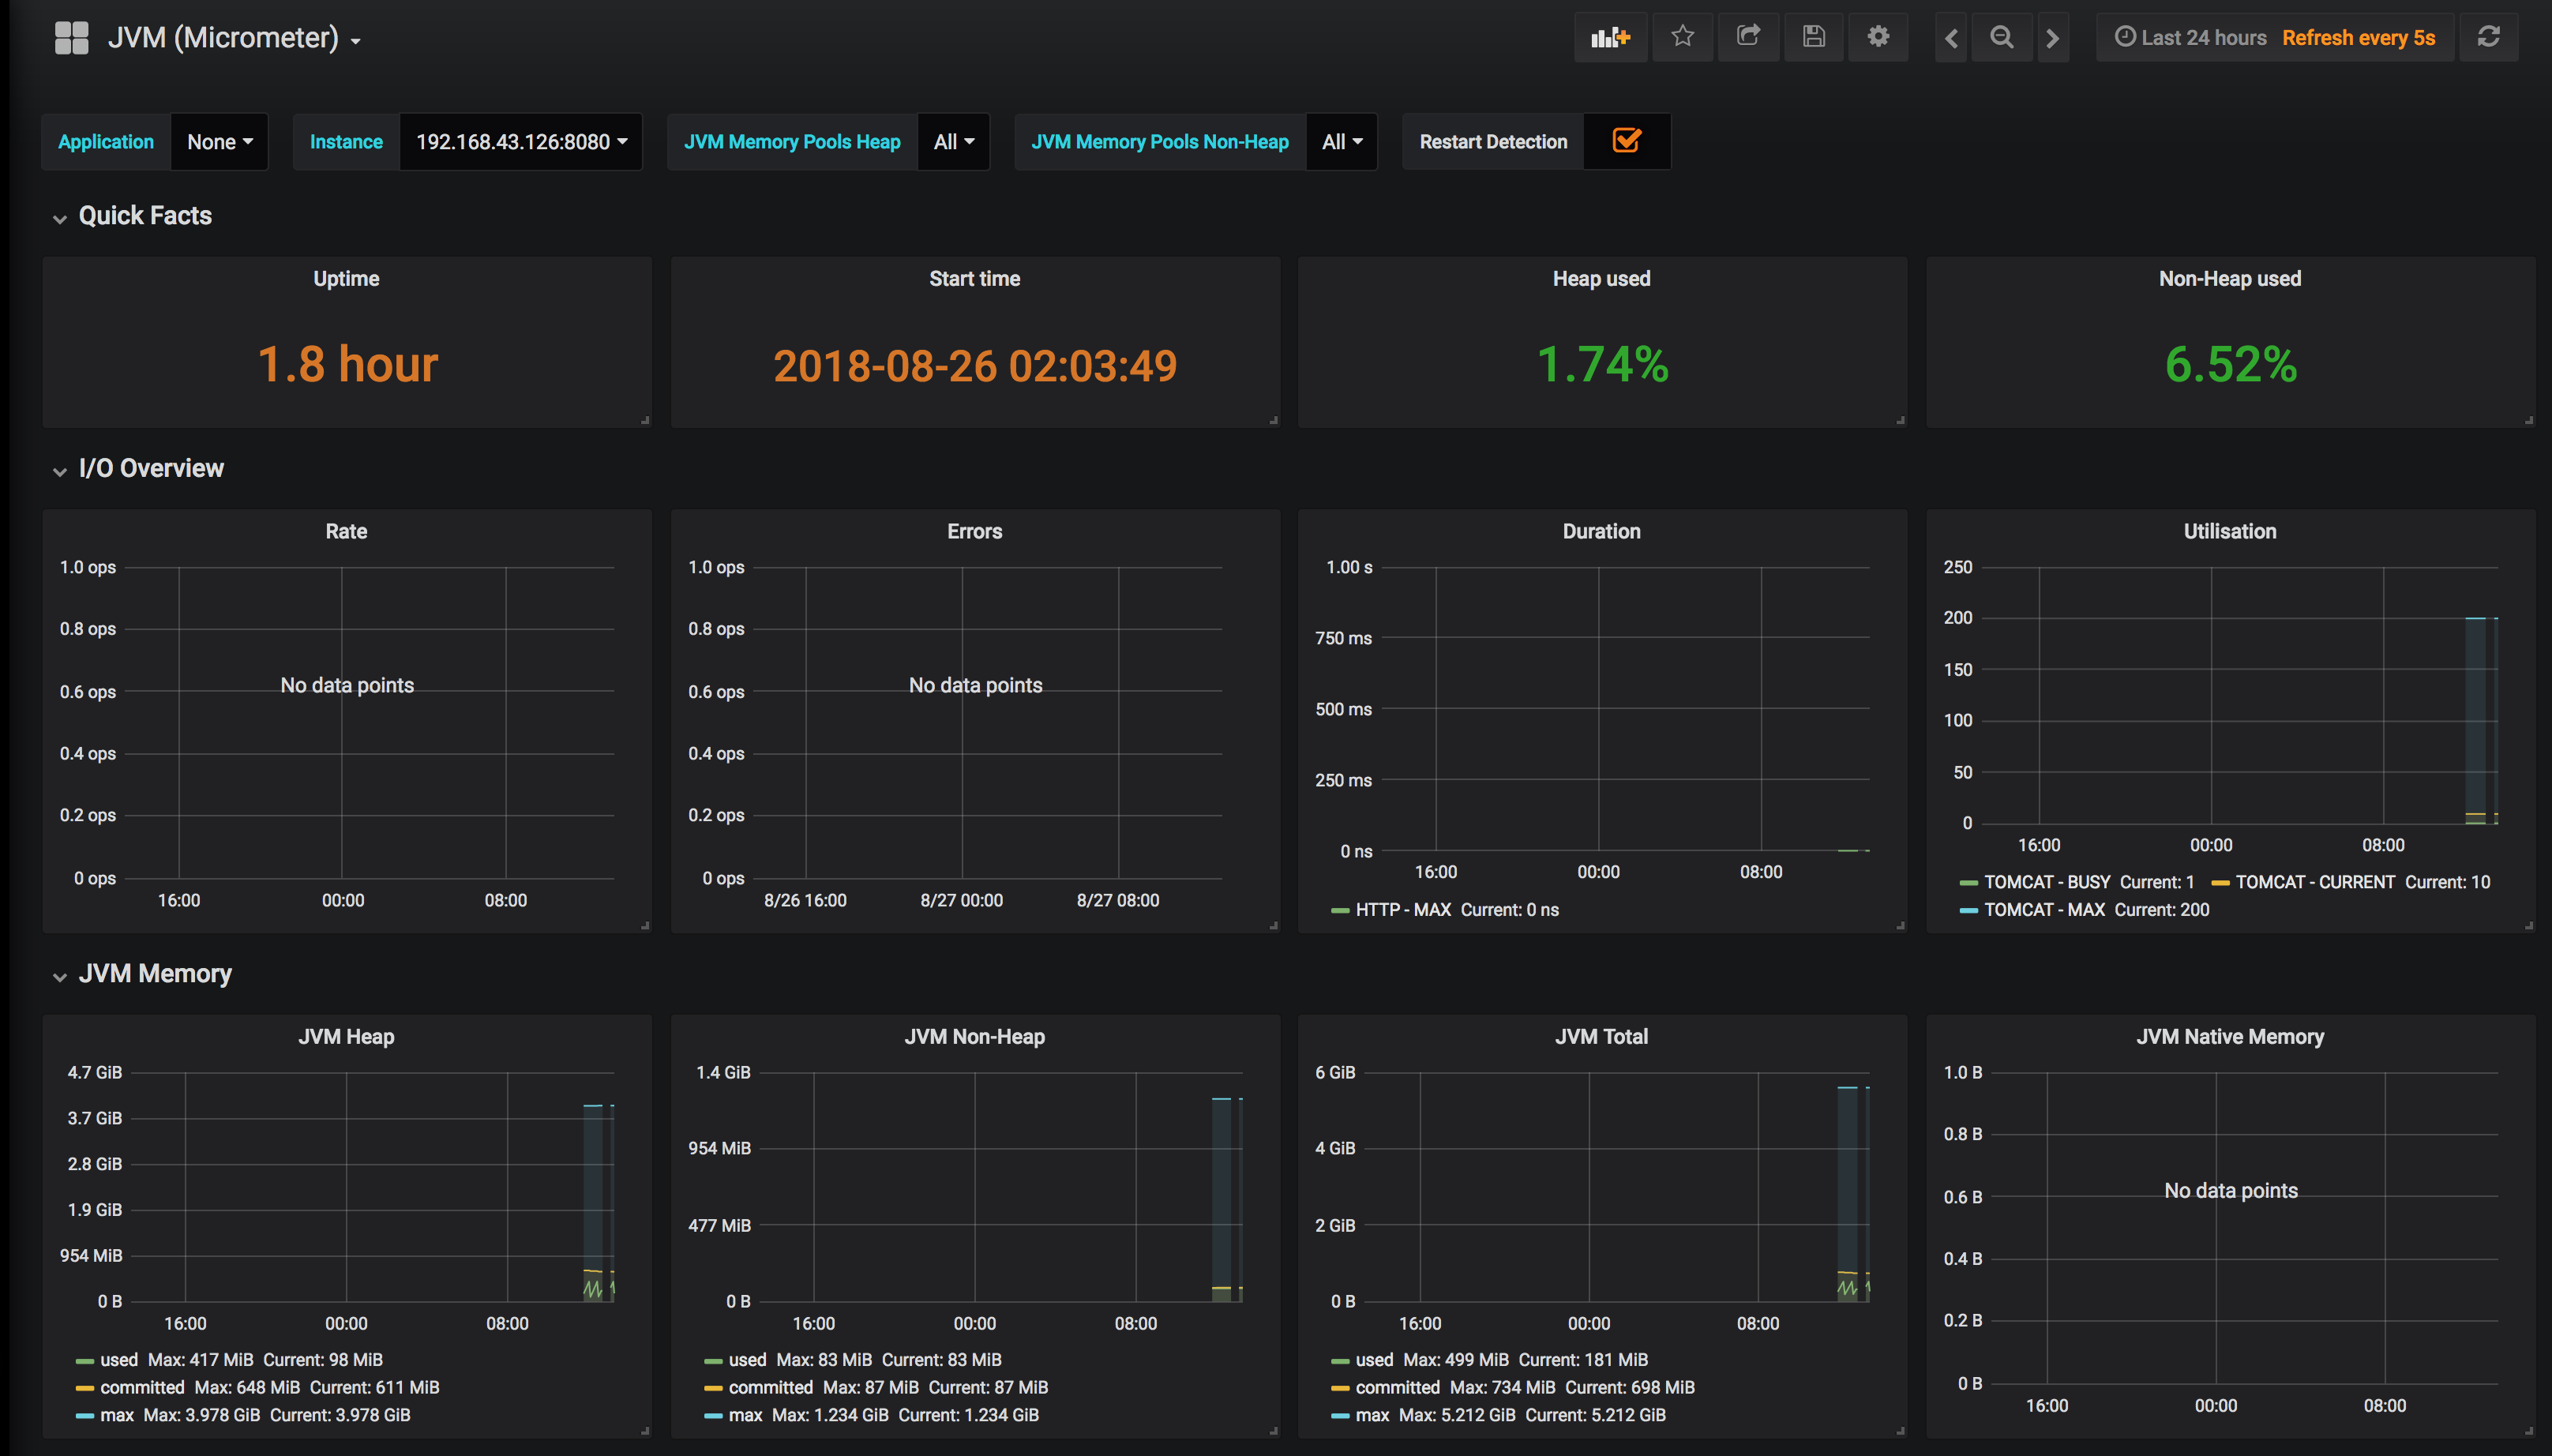Shift time range forward with right arrow
Screen dimensions: 2552x1456
click(2052, 37)
